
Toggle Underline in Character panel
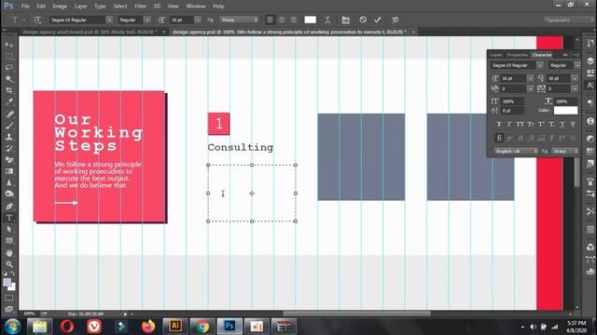click(562, 124)
